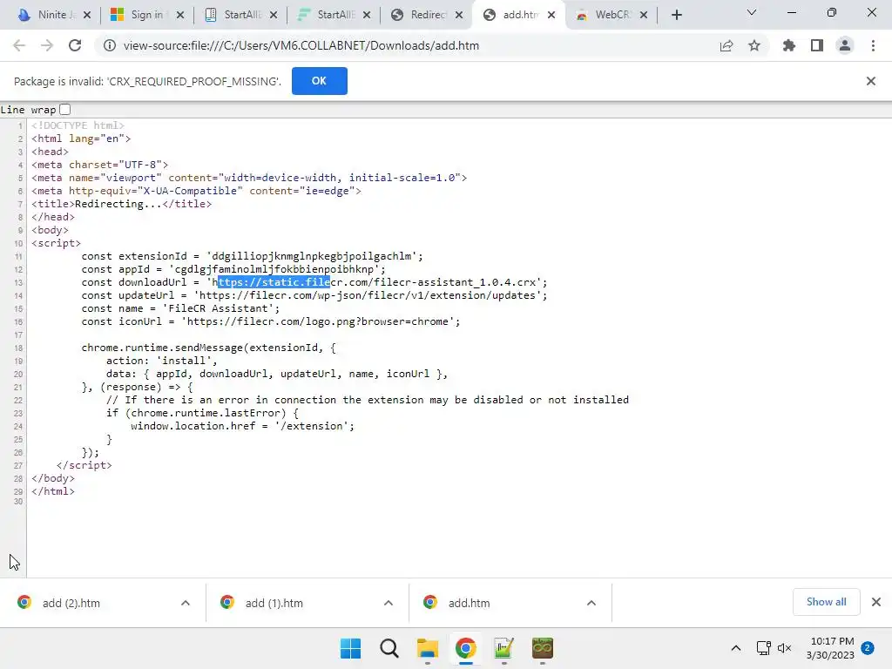
Task: Close the downloads shelf
Action: (876, 602)
